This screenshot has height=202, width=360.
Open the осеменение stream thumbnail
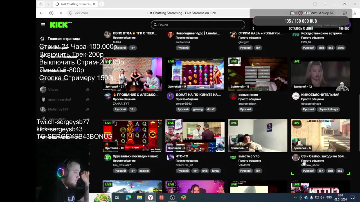[258, 74]
